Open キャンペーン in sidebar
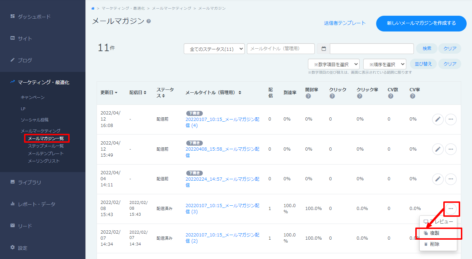This screenshot has width=472, height=259. [x=33, y=97]
